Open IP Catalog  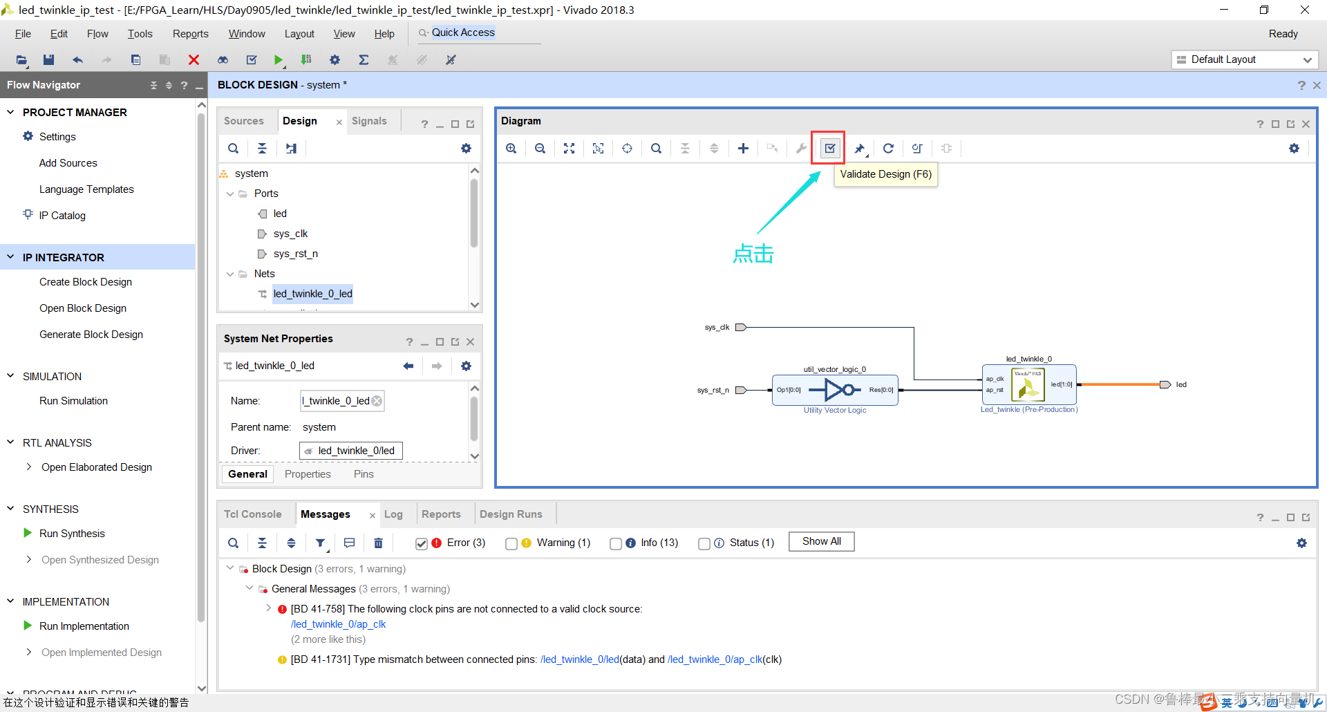(x=62, y=216)
